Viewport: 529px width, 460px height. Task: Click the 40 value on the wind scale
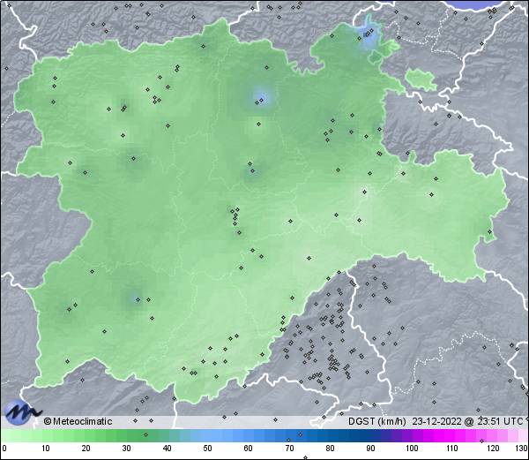pyautogui.click(x=167, y=449)
